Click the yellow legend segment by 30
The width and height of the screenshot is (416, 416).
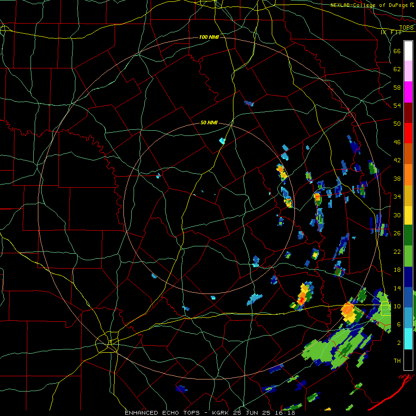[x=408, y=215]
